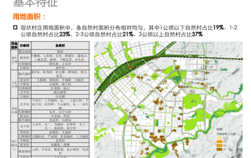
Task: Select the table header cell 行政村
Action: pyautogui.click(x=25, y=46)
